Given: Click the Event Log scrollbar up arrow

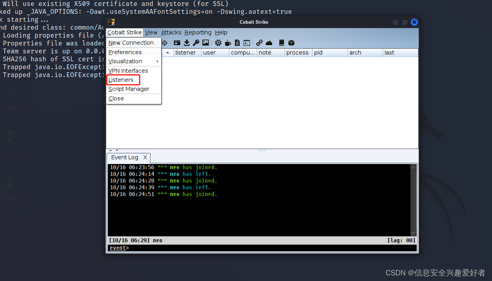Looking at the screenshot, I should (x=414, y=168).
